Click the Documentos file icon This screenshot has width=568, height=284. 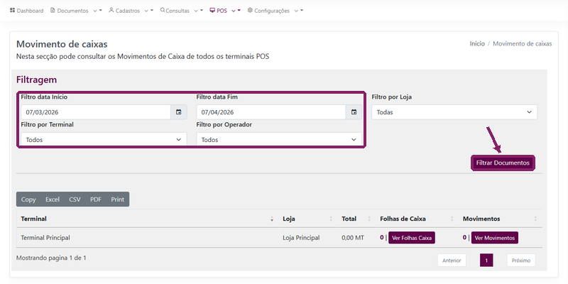click(53, 10)
